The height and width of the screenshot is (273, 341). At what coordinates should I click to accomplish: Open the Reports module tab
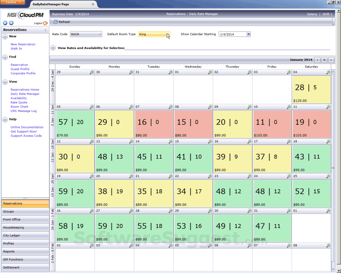coord(25,251)
